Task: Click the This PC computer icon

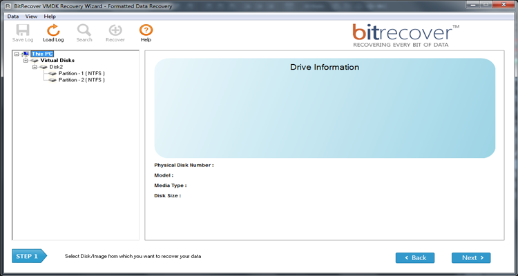Action: 26,54
